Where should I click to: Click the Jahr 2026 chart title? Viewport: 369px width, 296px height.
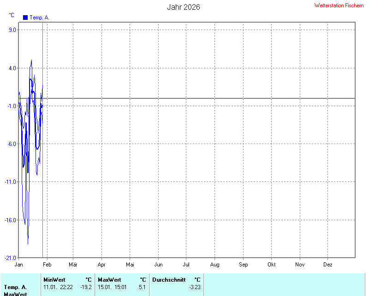point(183,7)
